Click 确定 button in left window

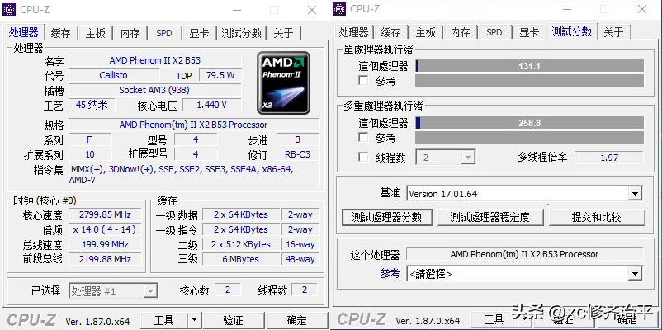(296, 320)
